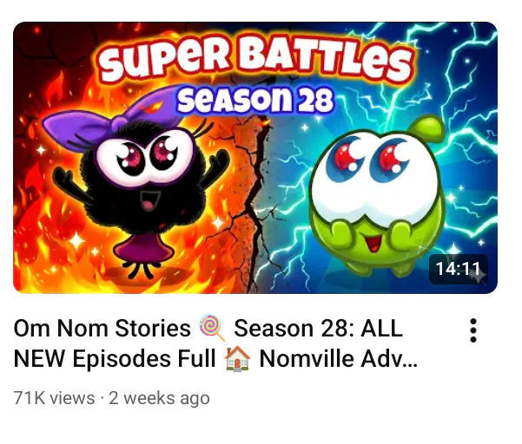Click 'NEW Episodes Full' title text
Screen dimensions: 522x444
point(115,359)
